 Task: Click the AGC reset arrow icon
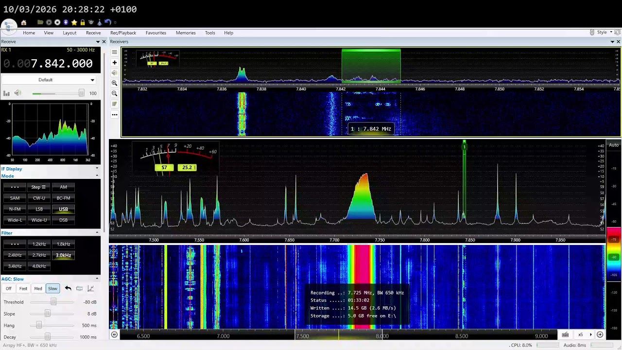point(68,289)
